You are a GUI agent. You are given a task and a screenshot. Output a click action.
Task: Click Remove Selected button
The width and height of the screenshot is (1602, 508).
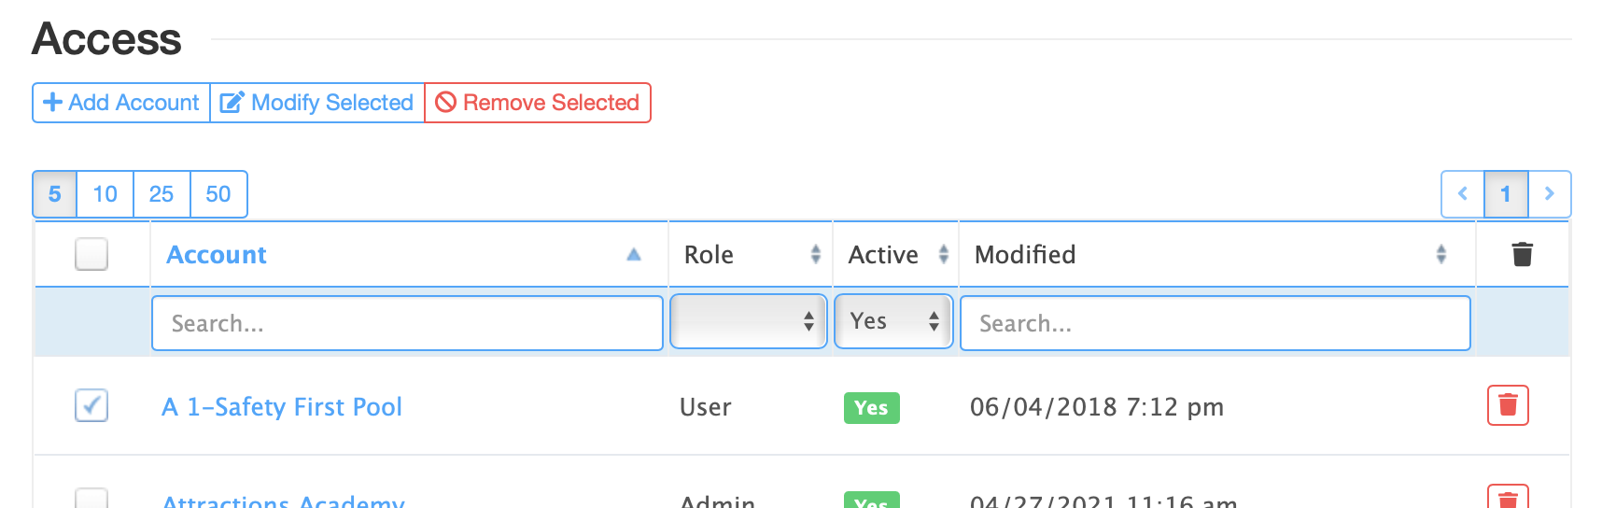pos(538,103)
